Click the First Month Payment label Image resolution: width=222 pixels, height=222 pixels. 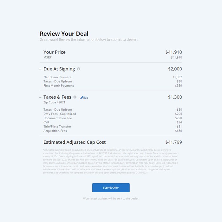pos(59,86)
